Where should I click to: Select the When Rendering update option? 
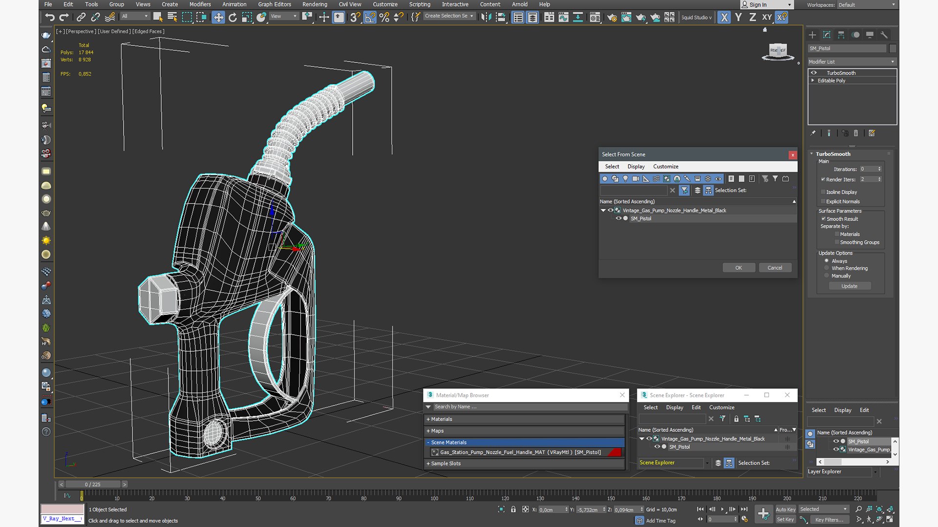[x=827, y=268]
